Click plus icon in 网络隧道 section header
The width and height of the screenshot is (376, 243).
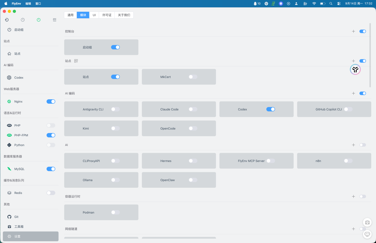353,229
